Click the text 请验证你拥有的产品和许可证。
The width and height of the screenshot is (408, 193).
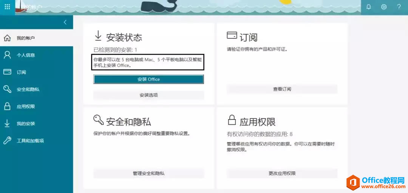pos(257,49)
